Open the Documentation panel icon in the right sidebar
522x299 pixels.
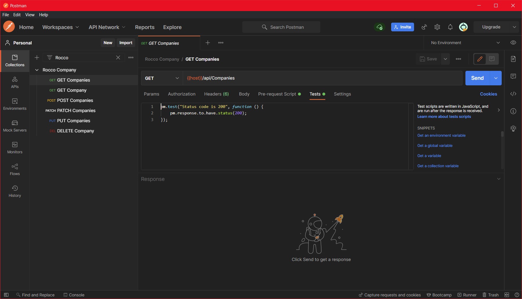tap(513, 59)
